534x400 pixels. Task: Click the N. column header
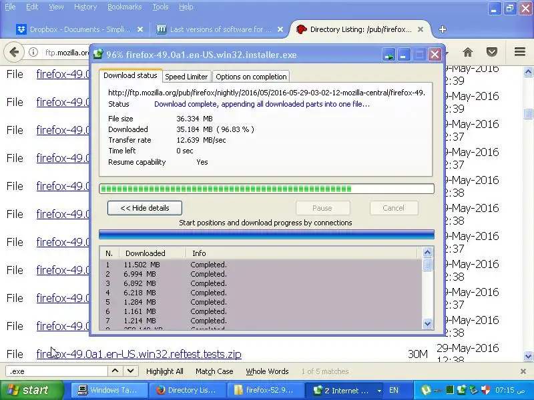109,253
